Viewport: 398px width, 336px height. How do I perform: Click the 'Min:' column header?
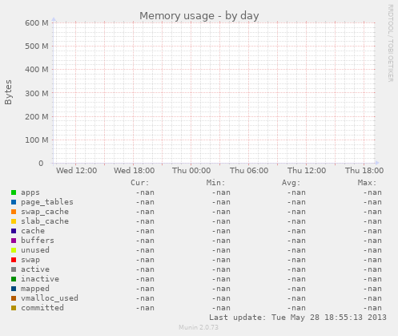[215, 183]
